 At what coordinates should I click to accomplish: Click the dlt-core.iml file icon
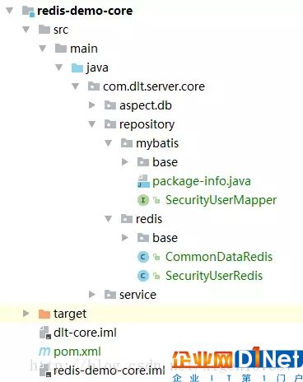pyautogui.click(x=45, y=333)
